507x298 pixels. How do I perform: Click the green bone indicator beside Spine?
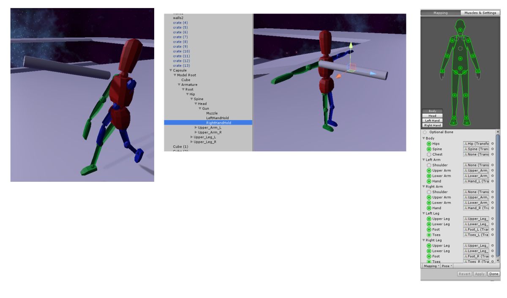[429, 149]
